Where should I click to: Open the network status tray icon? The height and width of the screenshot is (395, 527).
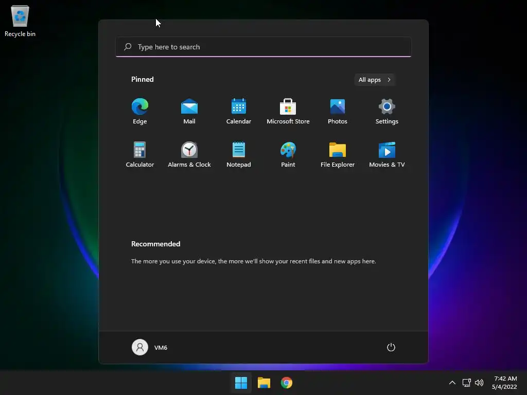(x=466, y=383)
